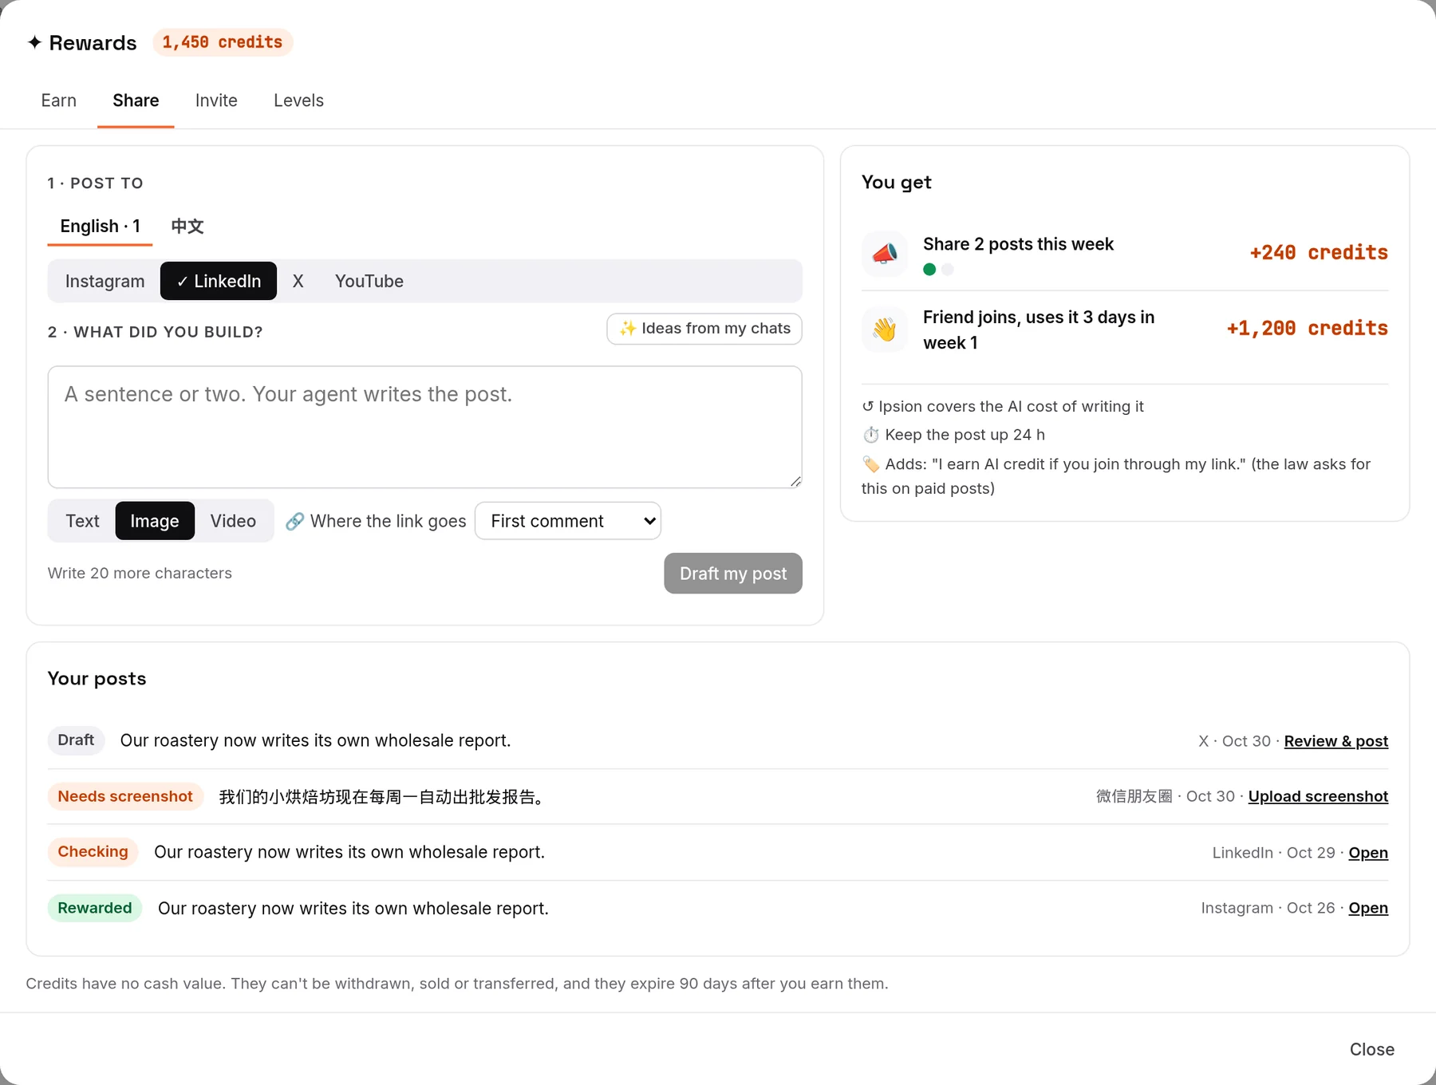
Task: Click the green progress dot under Share 2 posts
Action: 929,270
